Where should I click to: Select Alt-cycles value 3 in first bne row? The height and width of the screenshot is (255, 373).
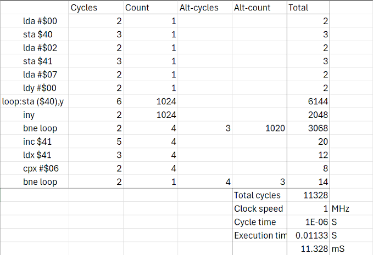205,128
